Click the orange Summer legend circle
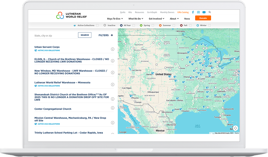Image resolution: width=268 pixels, height=157 pixels. (x=160, y=25)
